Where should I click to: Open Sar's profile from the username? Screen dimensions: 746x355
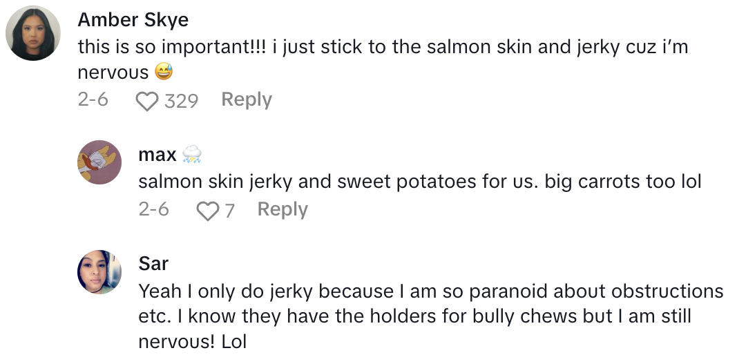(153, 263)
